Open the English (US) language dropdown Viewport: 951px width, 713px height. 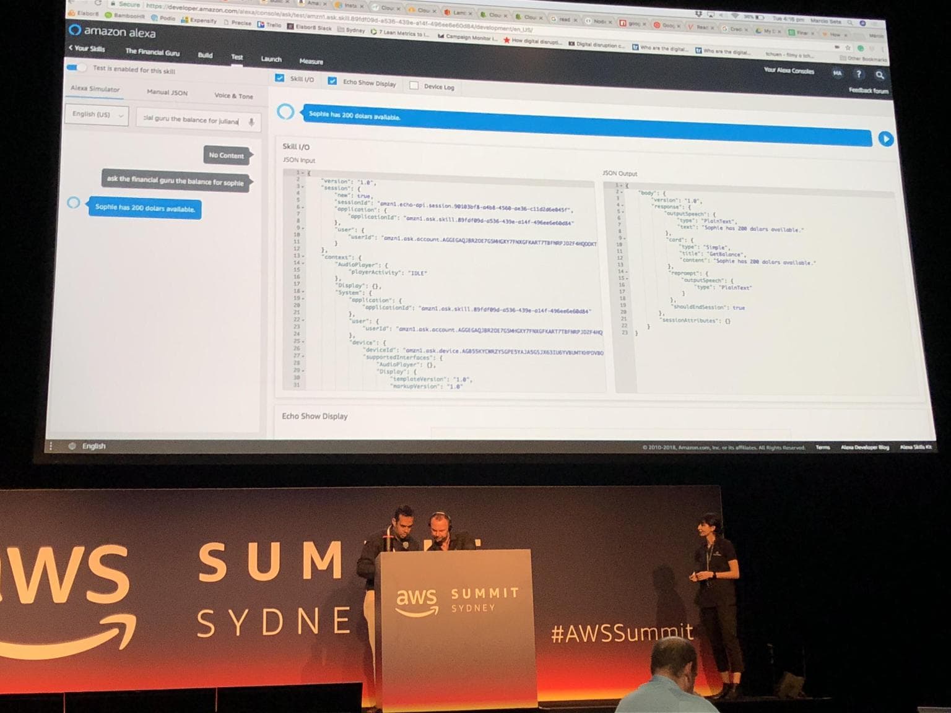click(x=97, y=115)
